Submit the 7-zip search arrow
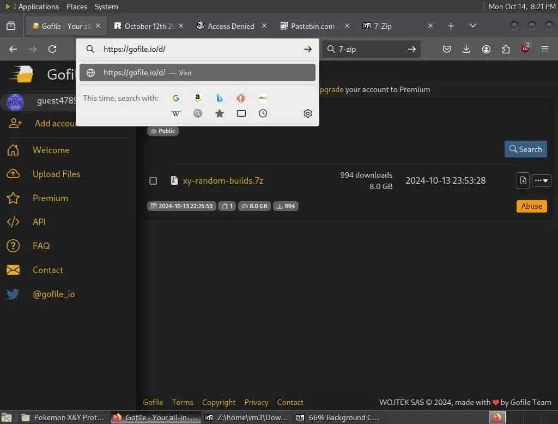The image size is (558, 424). [412, 49]
